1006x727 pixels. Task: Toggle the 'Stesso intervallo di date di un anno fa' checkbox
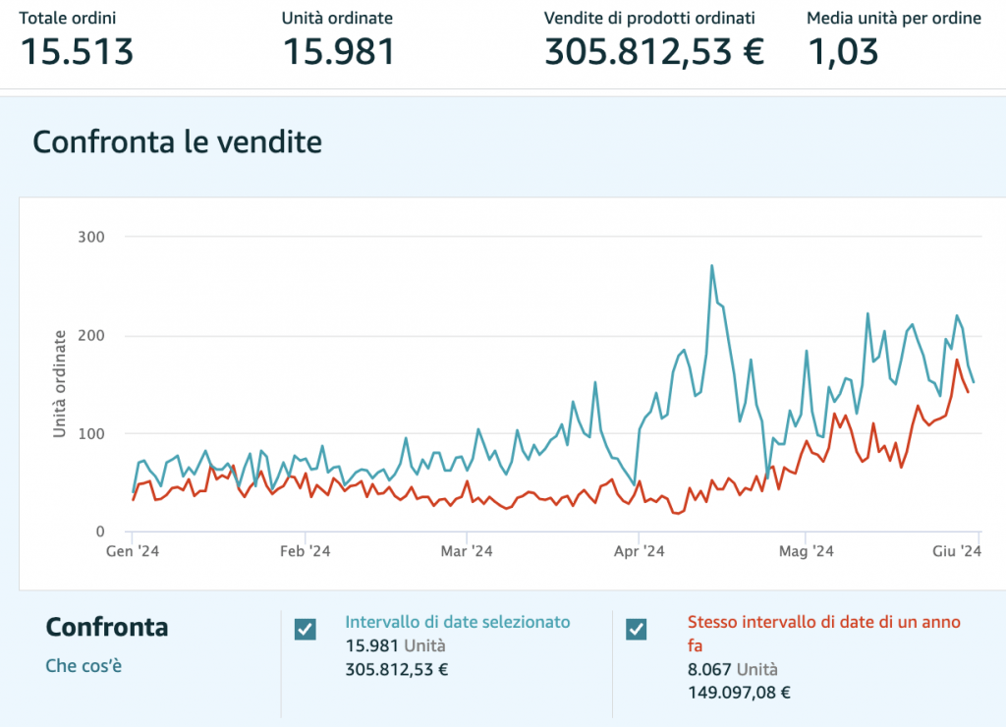coord(636,630)
